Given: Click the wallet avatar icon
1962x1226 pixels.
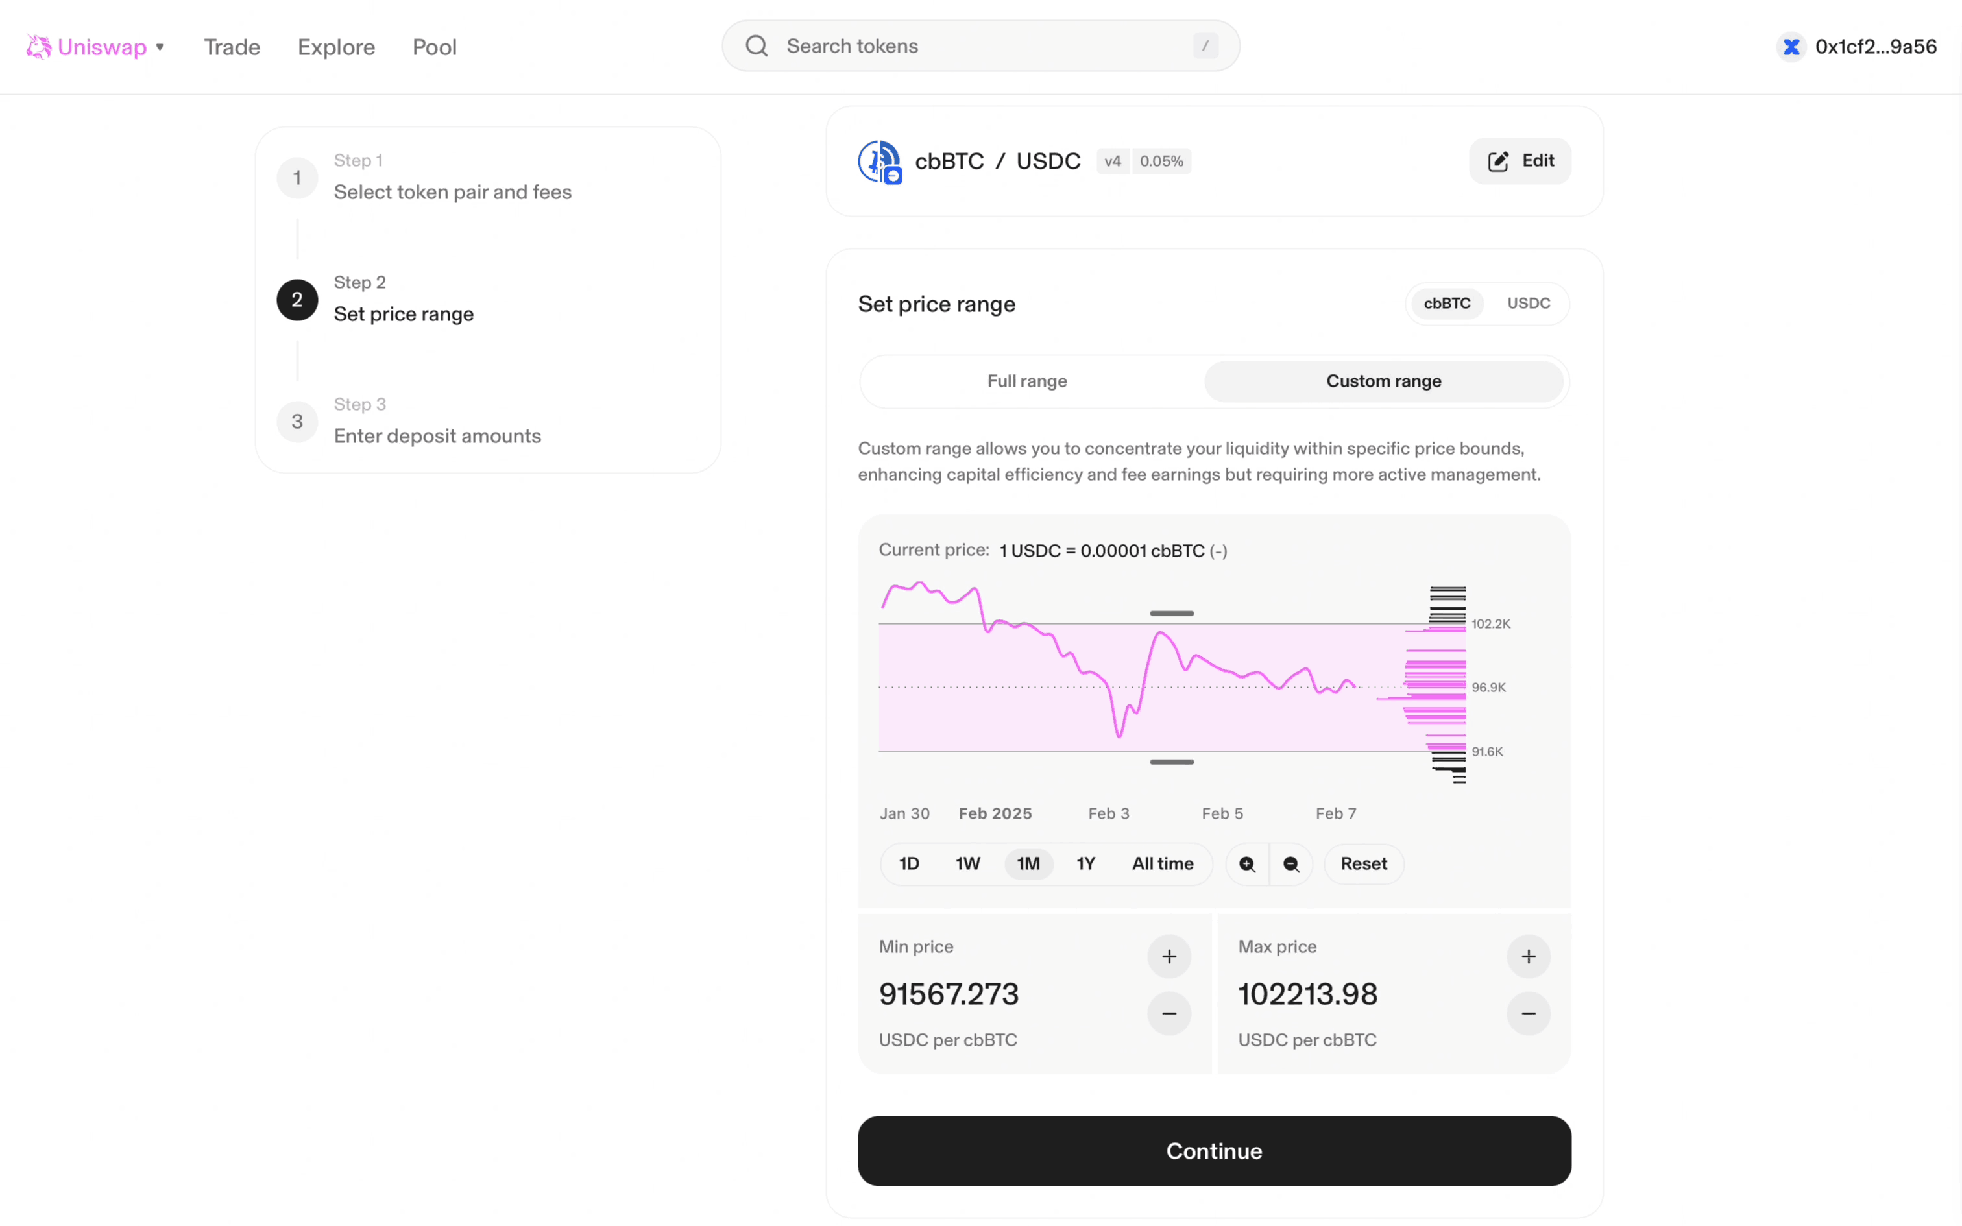Looking at the screenshot, I should (x=1791, y=47).
